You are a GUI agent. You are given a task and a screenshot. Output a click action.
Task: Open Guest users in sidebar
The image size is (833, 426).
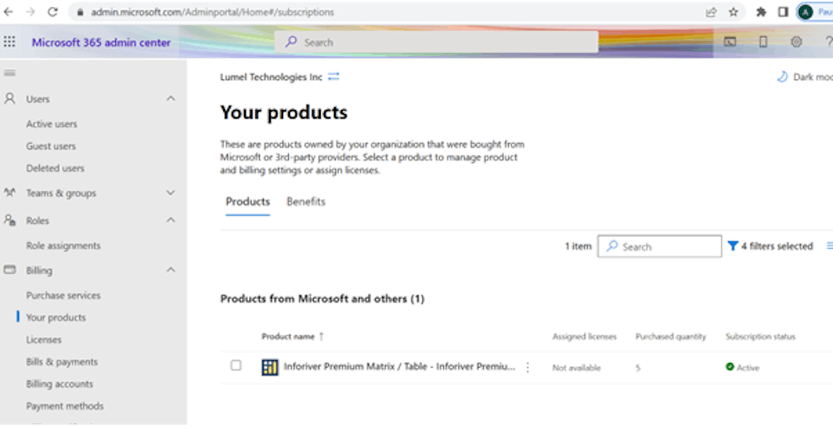pos(51,146)
